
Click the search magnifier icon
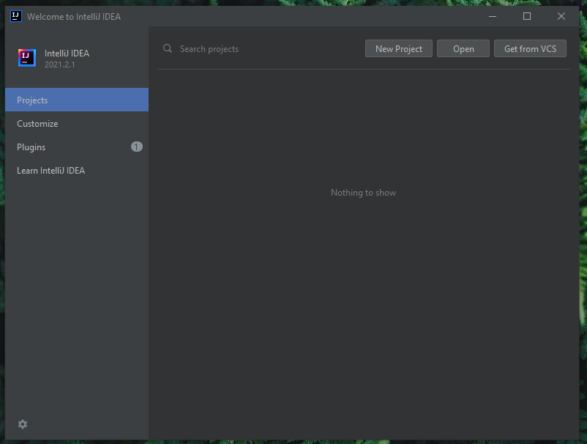pyautogui.click(x=168, y=48)
